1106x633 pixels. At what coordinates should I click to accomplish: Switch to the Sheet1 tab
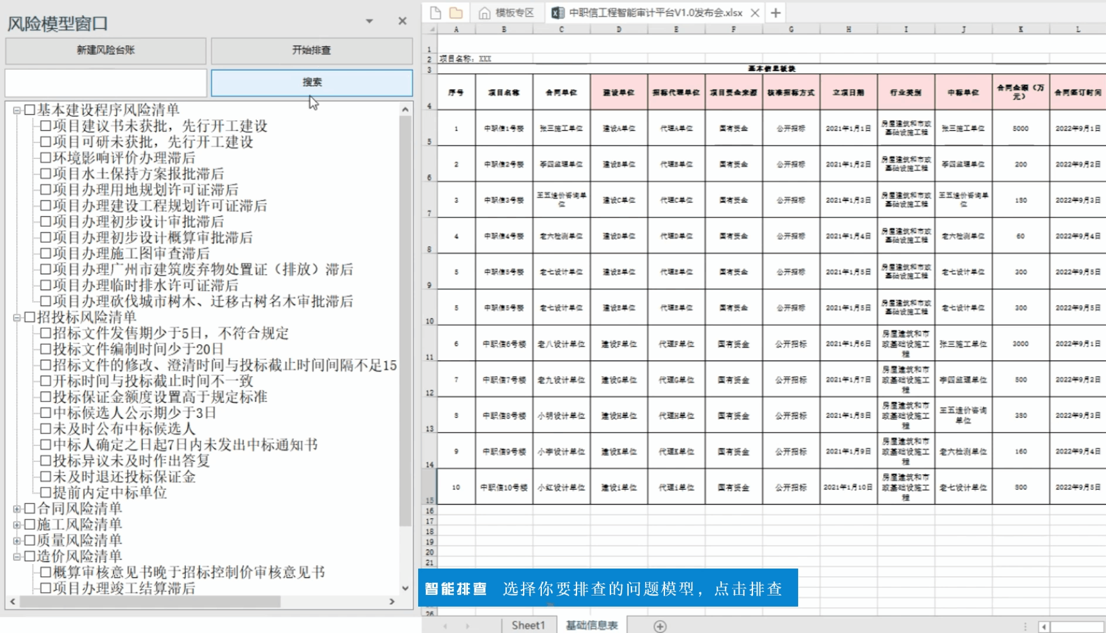click(x=528, y=625)
